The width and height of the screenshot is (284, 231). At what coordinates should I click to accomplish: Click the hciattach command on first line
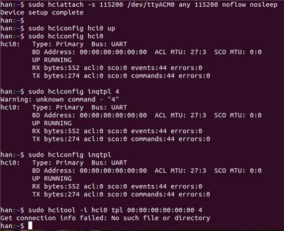click(x=153, y=4)
